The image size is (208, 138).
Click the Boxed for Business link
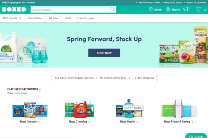(196, 2)
